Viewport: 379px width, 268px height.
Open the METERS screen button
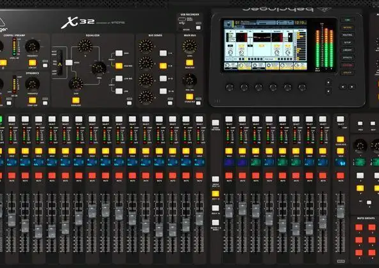tap(348, 28)
